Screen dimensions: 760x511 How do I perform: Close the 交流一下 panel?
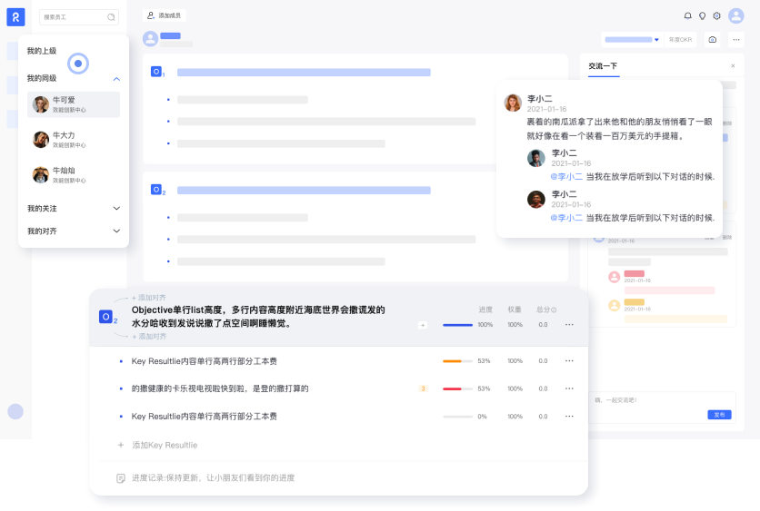[x=733, y=66]
